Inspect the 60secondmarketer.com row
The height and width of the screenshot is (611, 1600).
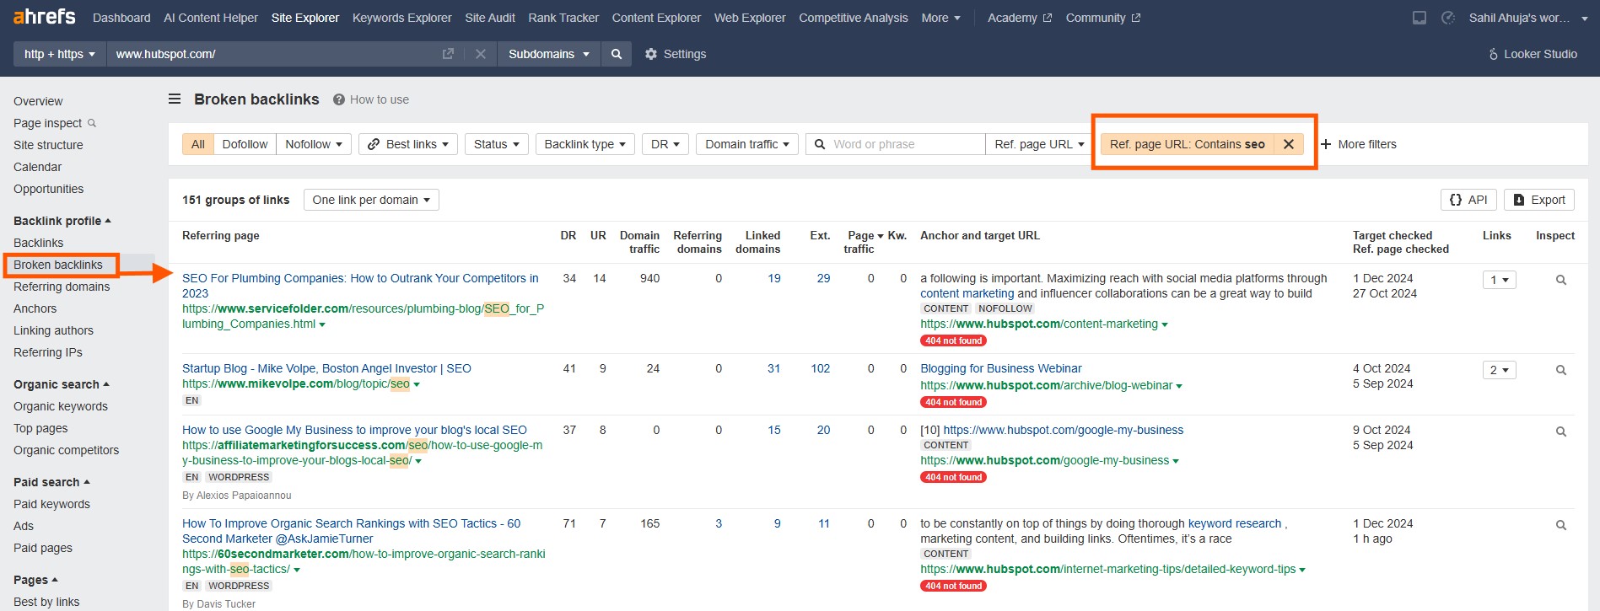[x=1561, y=525]
